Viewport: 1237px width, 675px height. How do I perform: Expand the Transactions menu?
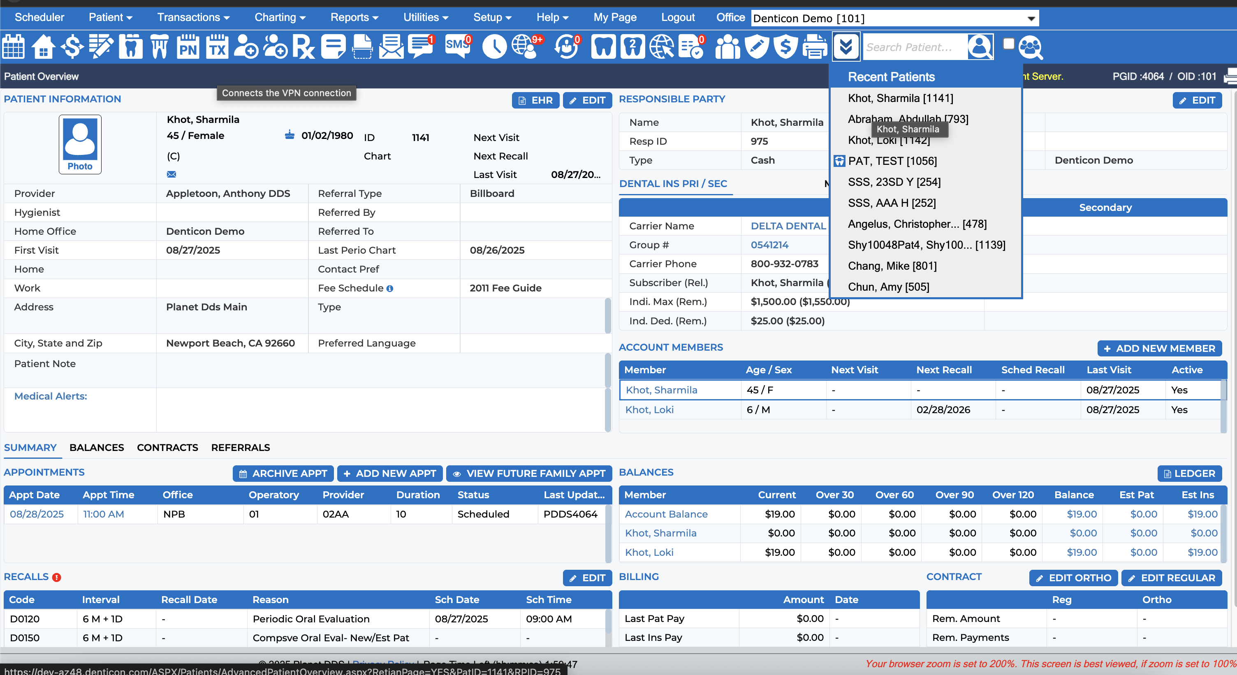tap(193, 17)
